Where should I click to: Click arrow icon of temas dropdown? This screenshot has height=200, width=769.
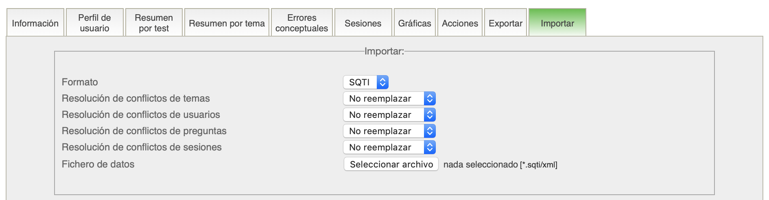430,98
